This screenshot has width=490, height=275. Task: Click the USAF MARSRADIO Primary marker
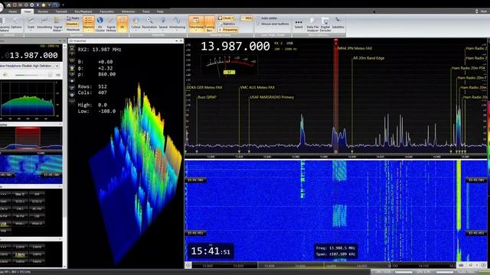pos(272,97)
